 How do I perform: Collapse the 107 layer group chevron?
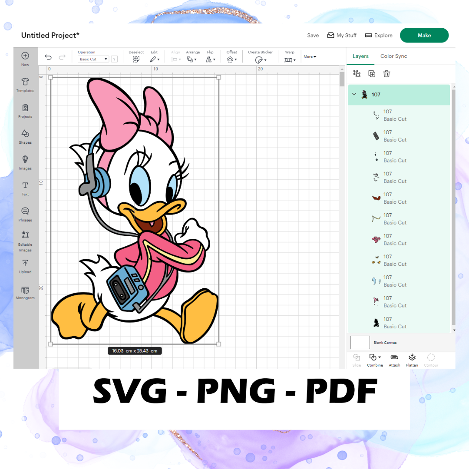tap(354, 94)
